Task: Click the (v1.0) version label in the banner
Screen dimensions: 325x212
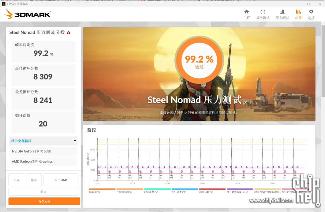Action: coord(247,102)
